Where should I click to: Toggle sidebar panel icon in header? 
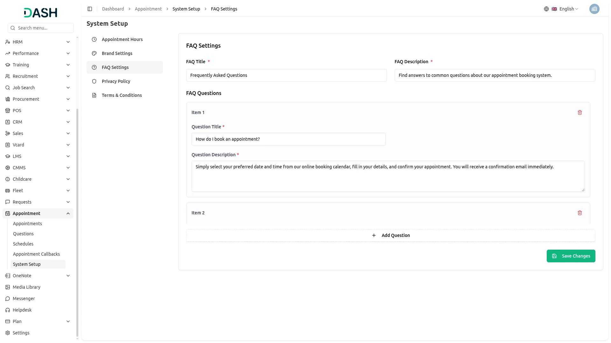click(x=90, y=9)
